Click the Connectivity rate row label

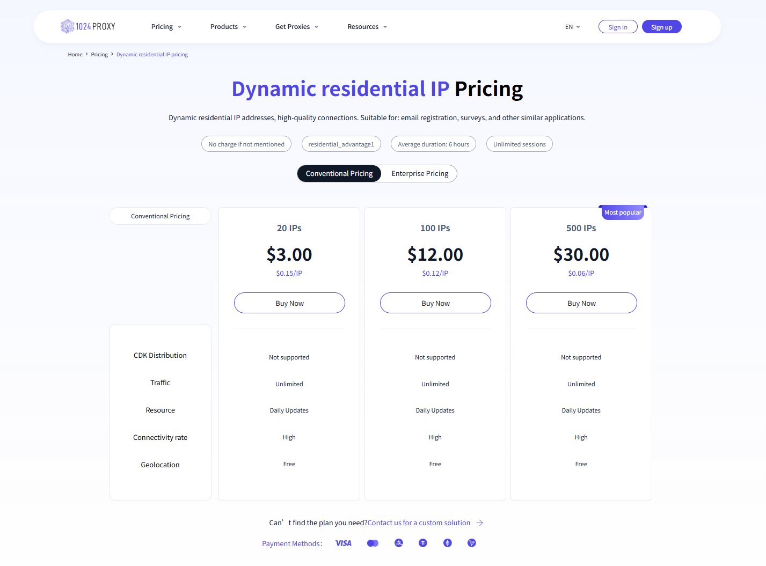(x=160, y=437)
